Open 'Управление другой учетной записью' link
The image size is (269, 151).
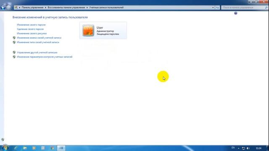tap(37, 52)
